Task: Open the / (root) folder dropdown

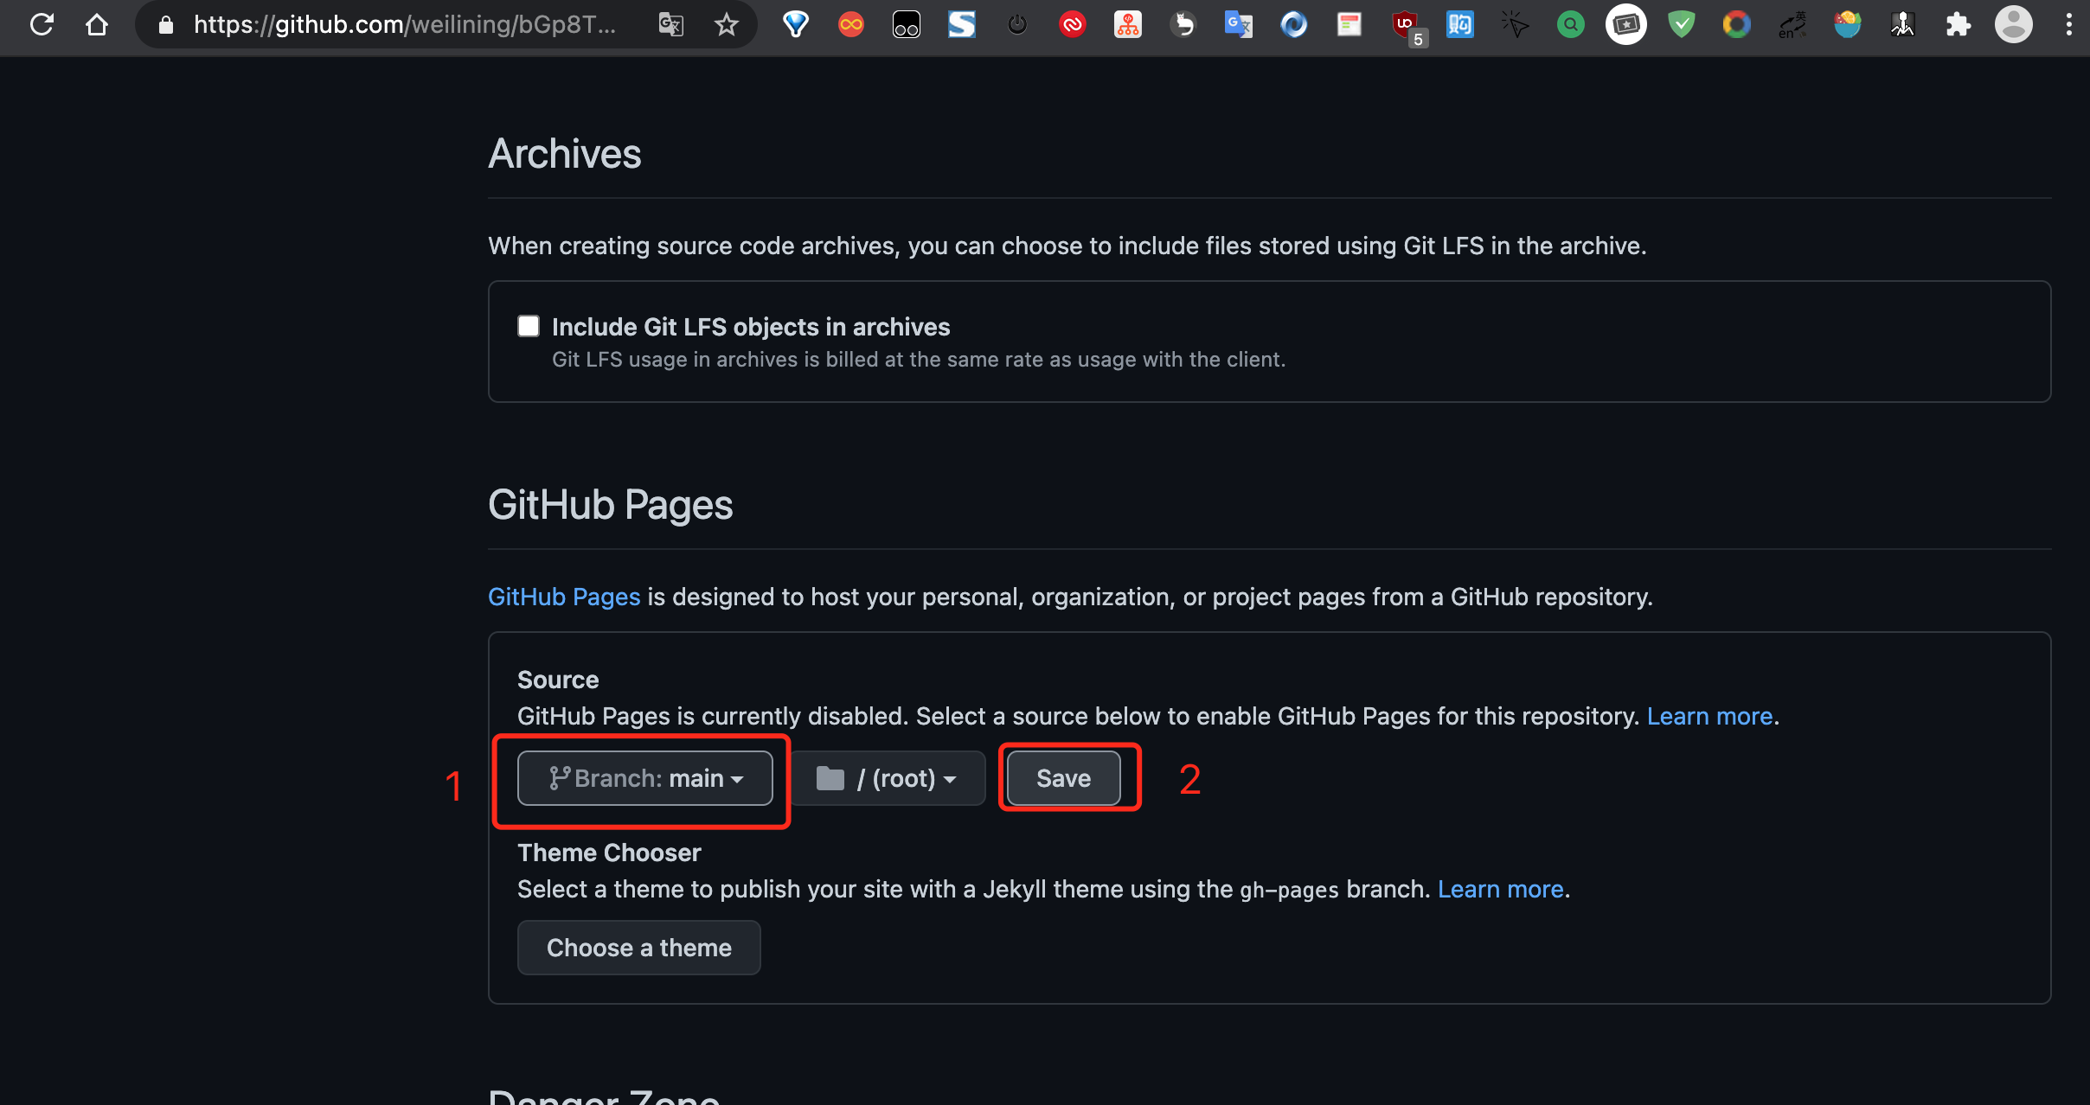Action: 888,777
